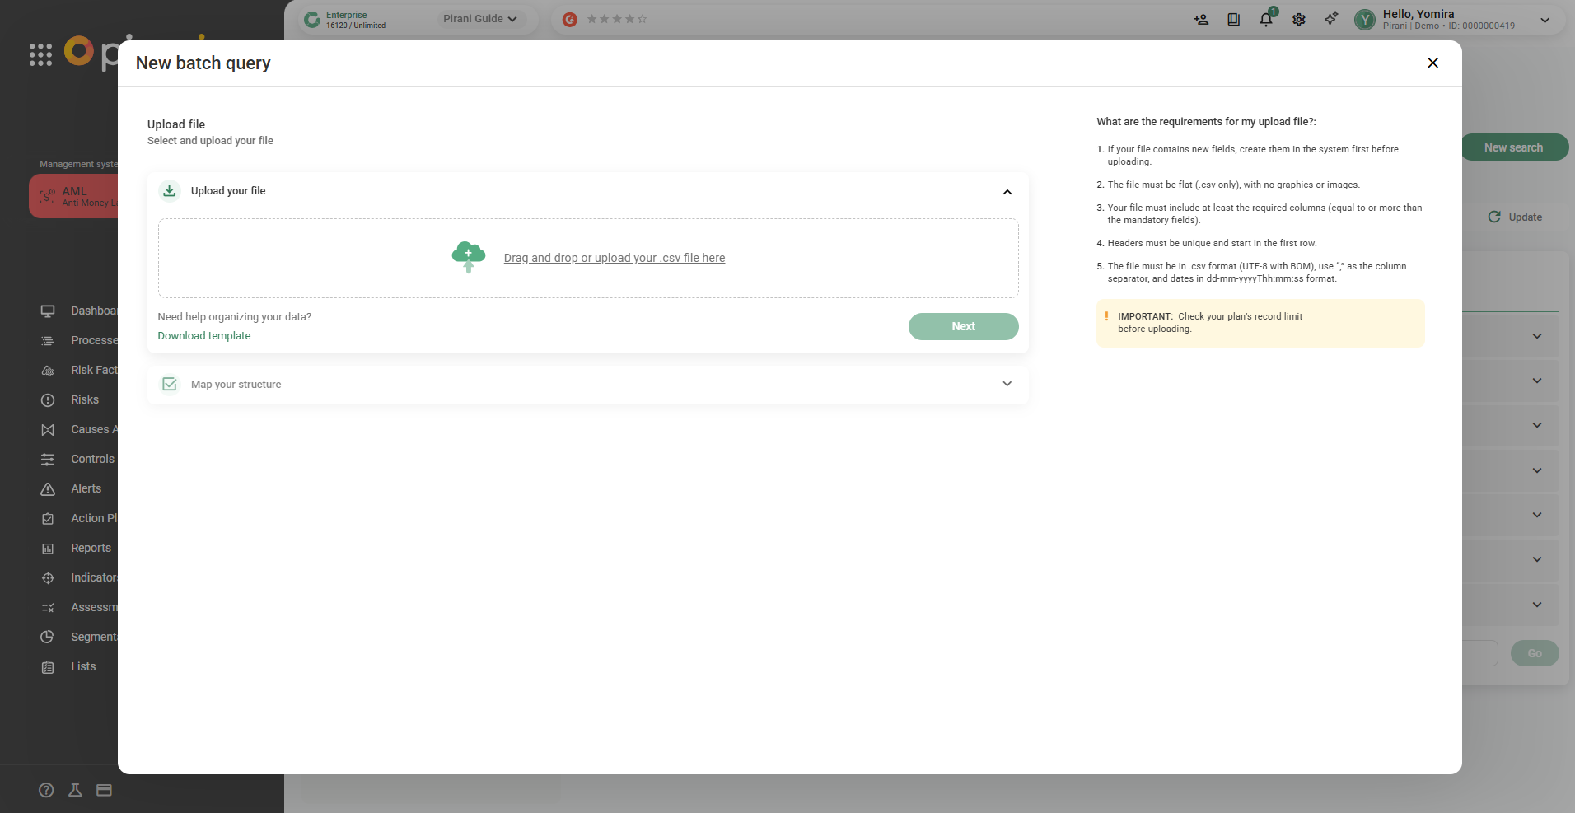Click the help question mark icon

[46, 790]
